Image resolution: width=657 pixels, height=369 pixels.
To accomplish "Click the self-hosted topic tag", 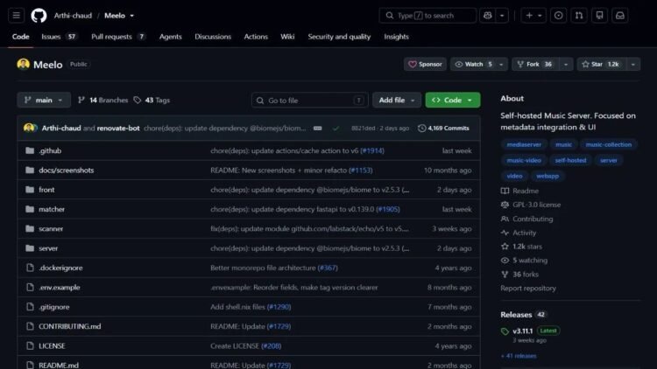I will click(570, 160).
